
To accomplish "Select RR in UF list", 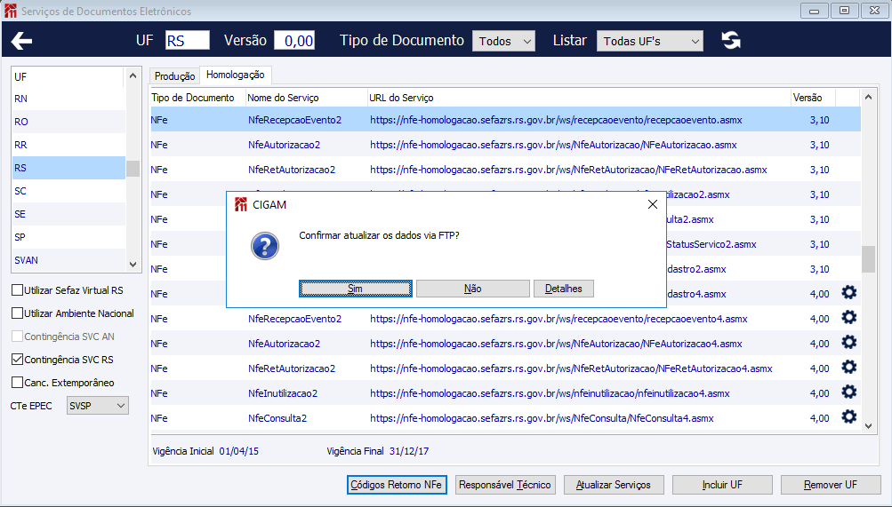I will [x=68, y=145].
